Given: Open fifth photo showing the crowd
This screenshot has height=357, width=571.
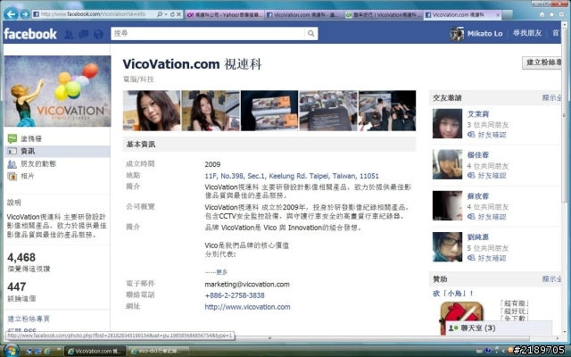Looking at the screenshot, I should click(x=387, y=111).
